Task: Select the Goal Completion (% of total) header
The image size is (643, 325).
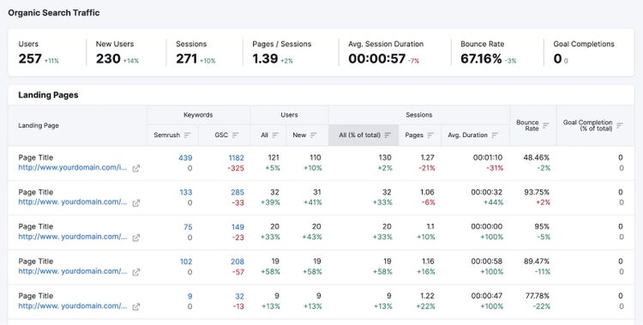Action: click(596, 125)
